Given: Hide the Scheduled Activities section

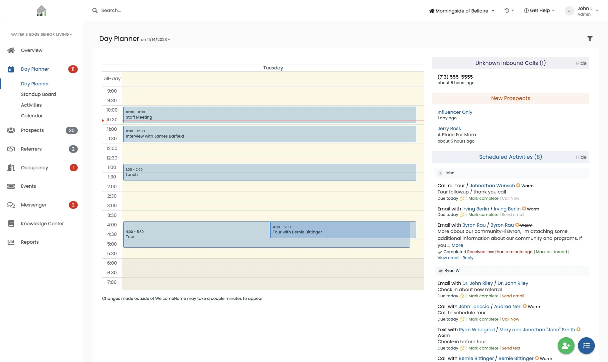Looking at the screenshot, I should [x=581, y=157].
